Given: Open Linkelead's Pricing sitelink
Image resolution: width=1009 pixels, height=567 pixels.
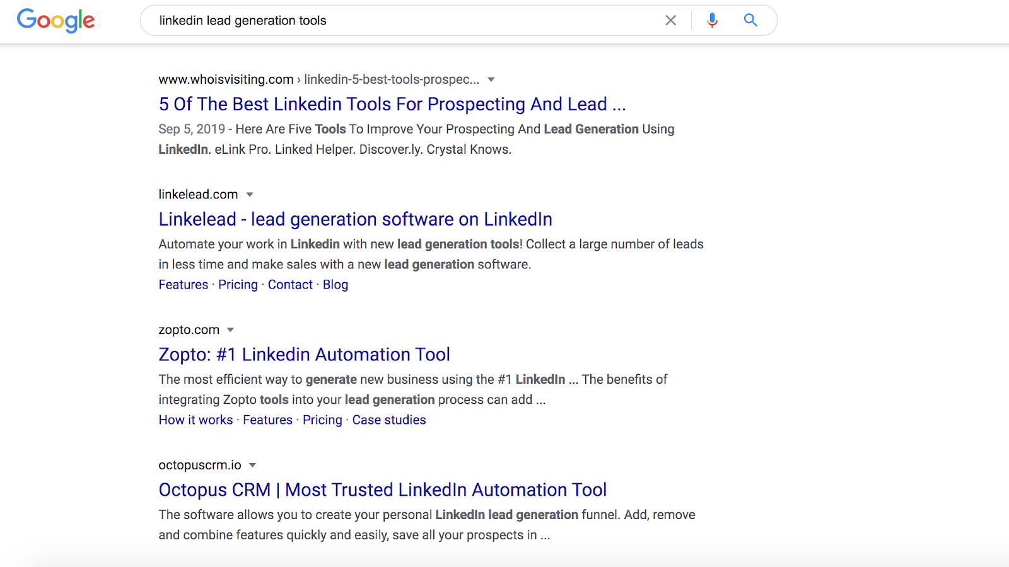Looking at the screenshot, I should coord(238,284).
